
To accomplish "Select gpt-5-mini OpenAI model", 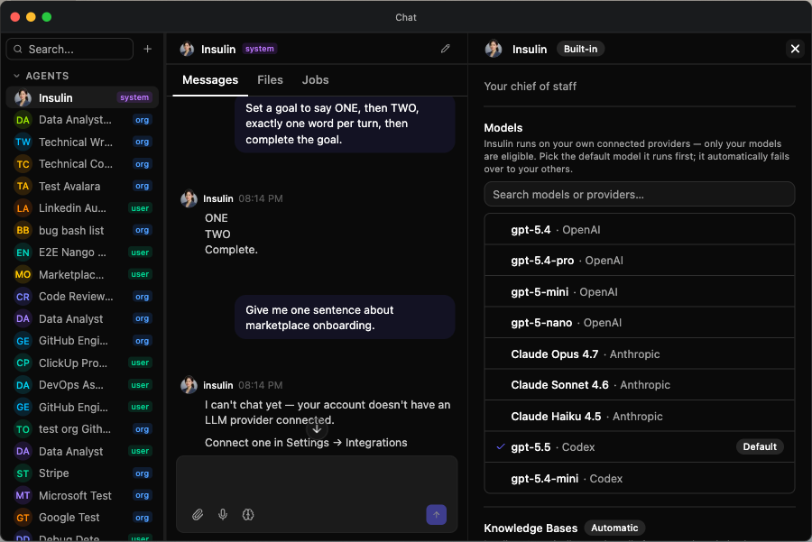I will [x=639, y=291].
